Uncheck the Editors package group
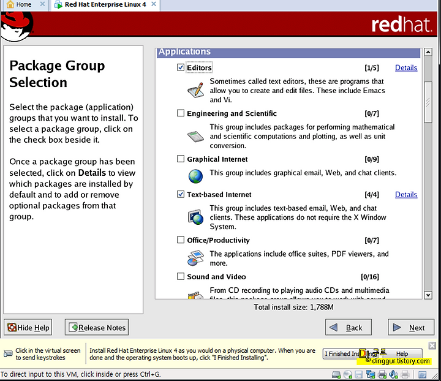Image resolution: width=441 pixels, height=381 pixels. point(181,67)
